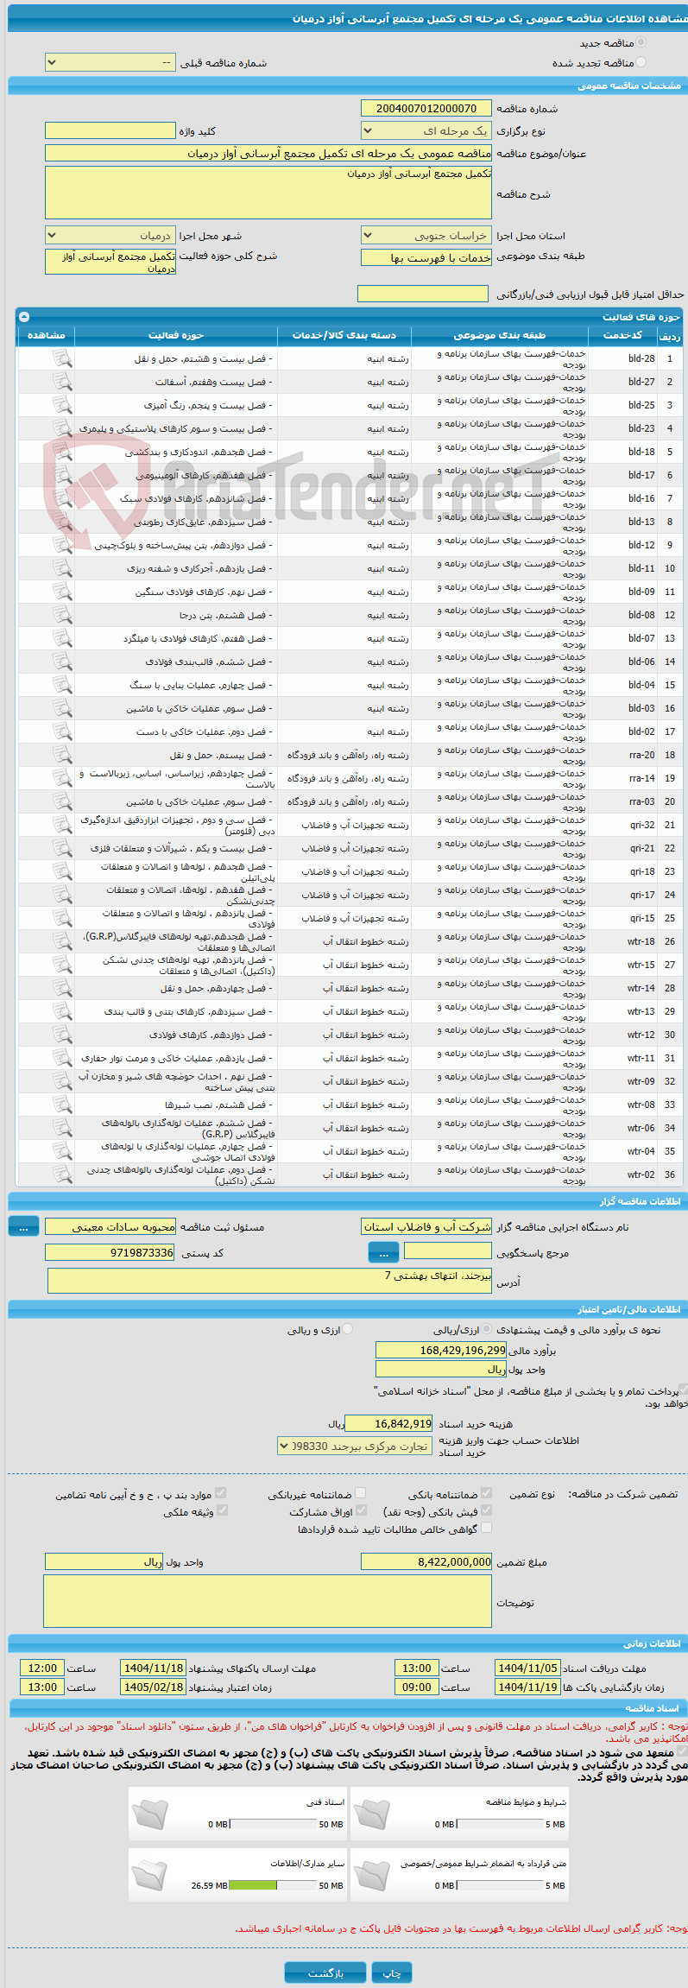
Task: Open view icon for row wtr-02
Action: pyautogui.click(x=62, y=1174)
